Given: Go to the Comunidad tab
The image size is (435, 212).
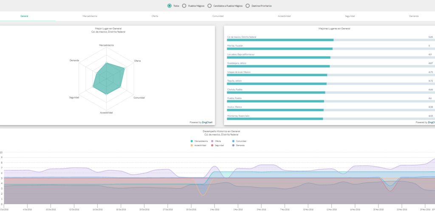Looking at the screenshot, I should pos(218,16).
